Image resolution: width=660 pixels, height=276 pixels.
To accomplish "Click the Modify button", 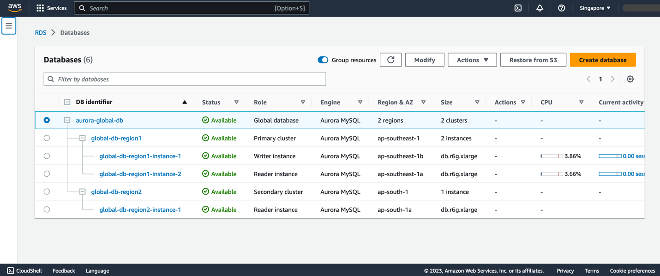I will pyautogui.click(x=425, y=60).
